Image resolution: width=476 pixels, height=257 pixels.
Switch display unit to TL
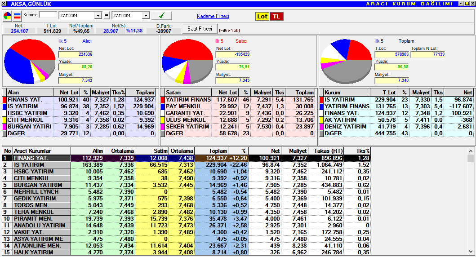point(276,16)
